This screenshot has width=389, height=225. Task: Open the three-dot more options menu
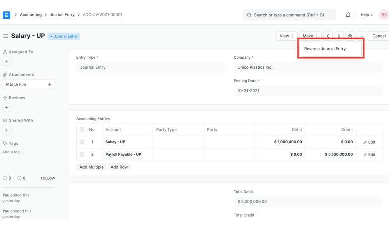pos(361,36)
